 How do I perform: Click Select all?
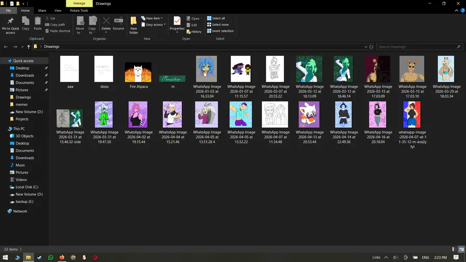pos(216,18)
